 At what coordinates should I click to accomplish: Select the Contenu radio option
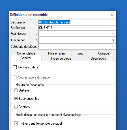coord(16,107)
